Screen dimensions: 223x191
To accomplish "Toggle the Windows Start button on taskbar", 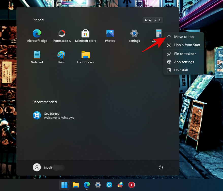I will coord(64,185).
